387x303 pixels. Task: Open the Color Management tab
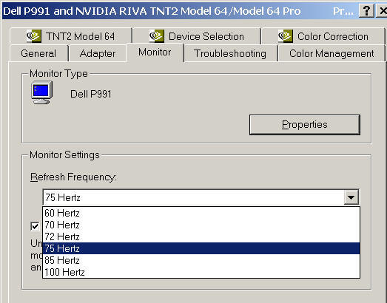[332, 53]
